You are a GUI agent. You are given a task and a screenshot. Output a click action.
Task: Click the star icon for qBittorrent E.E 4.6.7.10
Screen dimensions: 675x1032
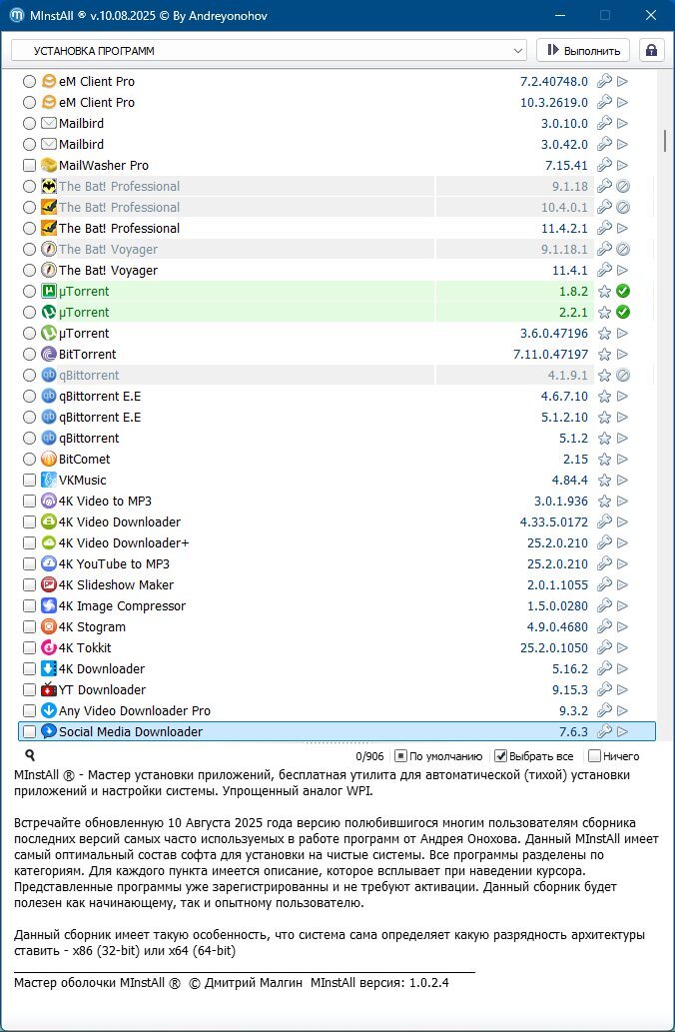[604, 397]
